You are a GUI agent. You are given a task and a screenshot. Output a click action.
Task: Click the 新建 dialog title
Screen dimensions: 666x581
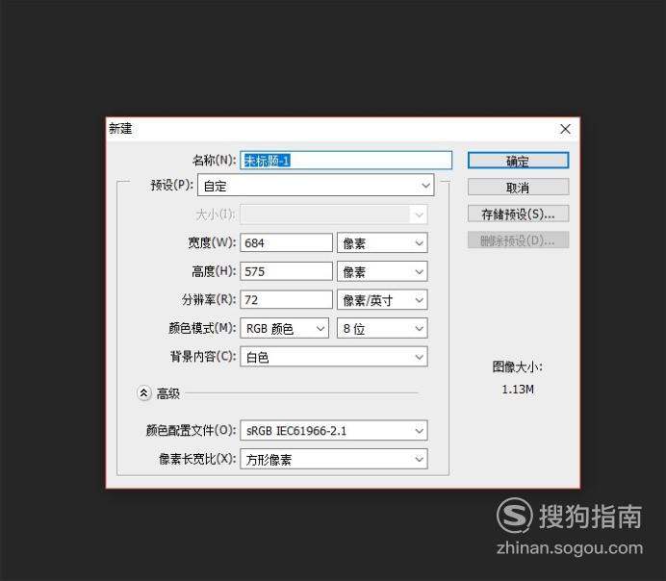(120, 128)
